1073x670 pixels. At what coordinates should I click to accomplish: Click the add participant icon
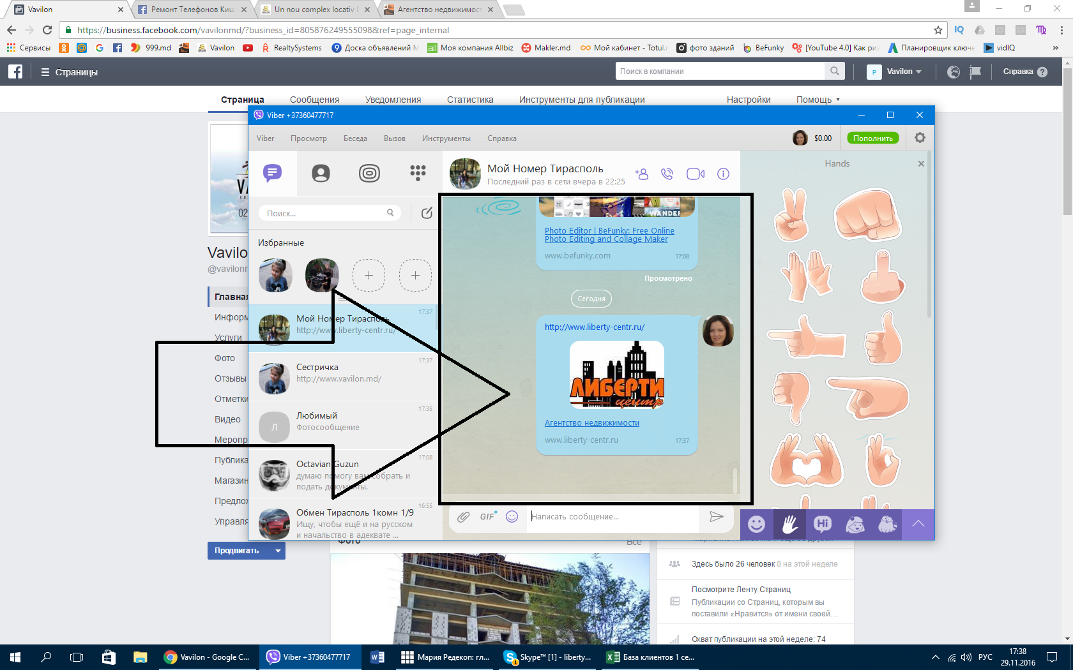[641, 174]
